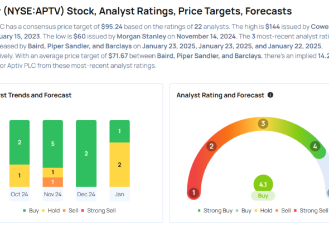Viewport: 329px width, 228px height.
Task: Click gauge marker number 1
Action: [193, 192]
